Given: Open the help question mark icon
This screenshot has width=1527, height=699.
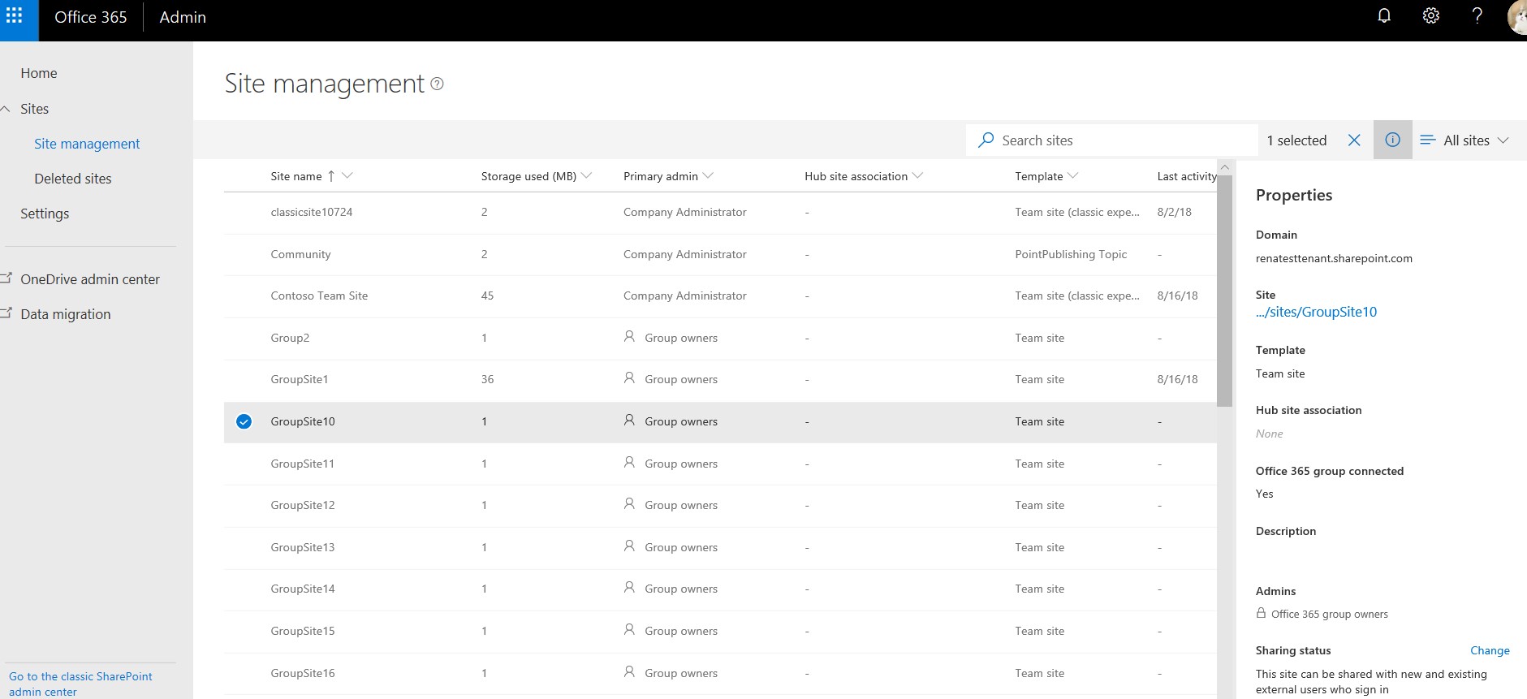Looking at the screenshot, I should 1477,16.
